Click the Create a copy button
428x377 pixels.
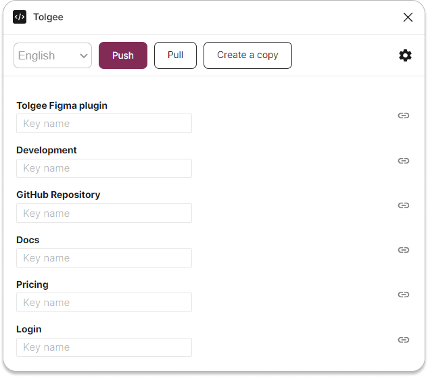coord(247,55)
